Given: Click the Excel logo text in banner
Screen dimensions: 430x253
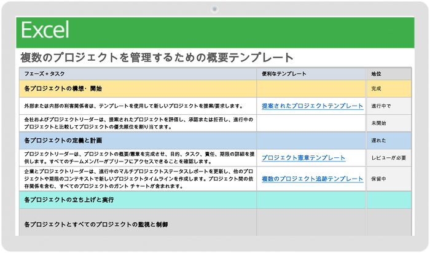Looking at the screenshot, I should tap(45, 30).
